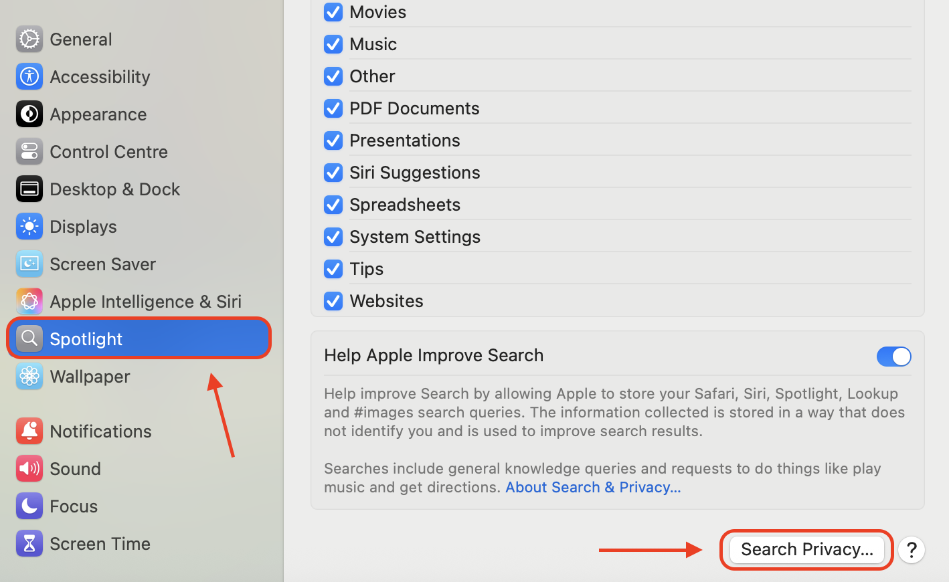Select Spotlight in the sidebar
This screenshot has width=949, height=582.
[86, 338]
